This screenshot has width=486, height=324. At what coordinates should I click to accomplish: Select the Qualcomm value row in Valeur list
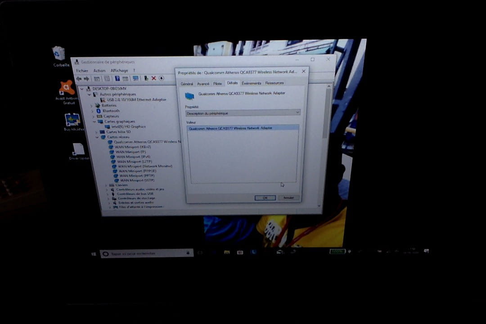pos(243,128)
